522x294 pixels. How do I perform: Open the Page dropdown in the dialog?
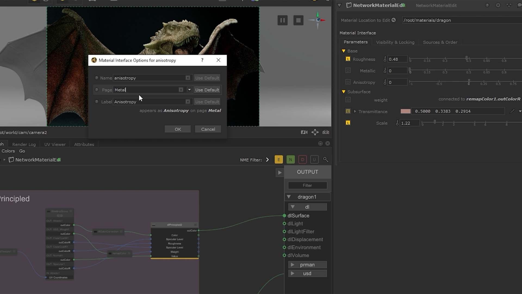189,90
